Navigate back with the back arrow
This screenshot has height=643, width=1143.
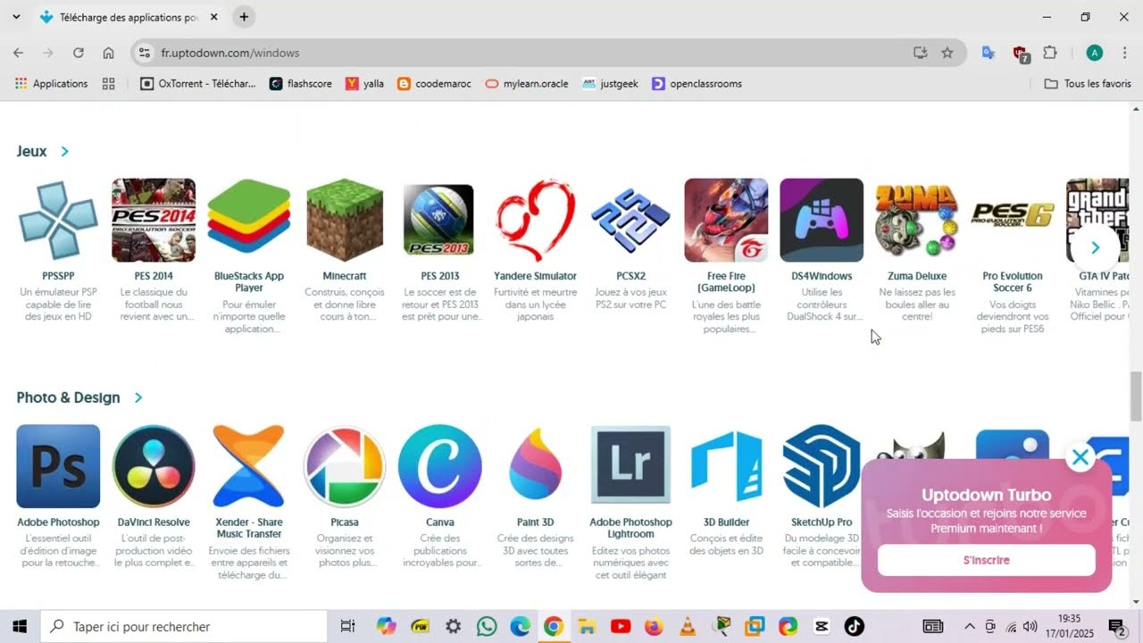pyautogui.click(x=19, y=53)
